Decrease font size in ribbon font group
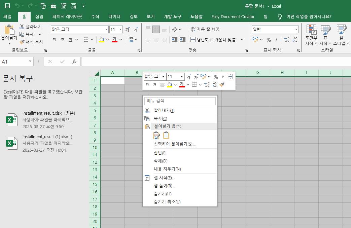This screenshot has height=228, width=351. [x=136, y=29]
